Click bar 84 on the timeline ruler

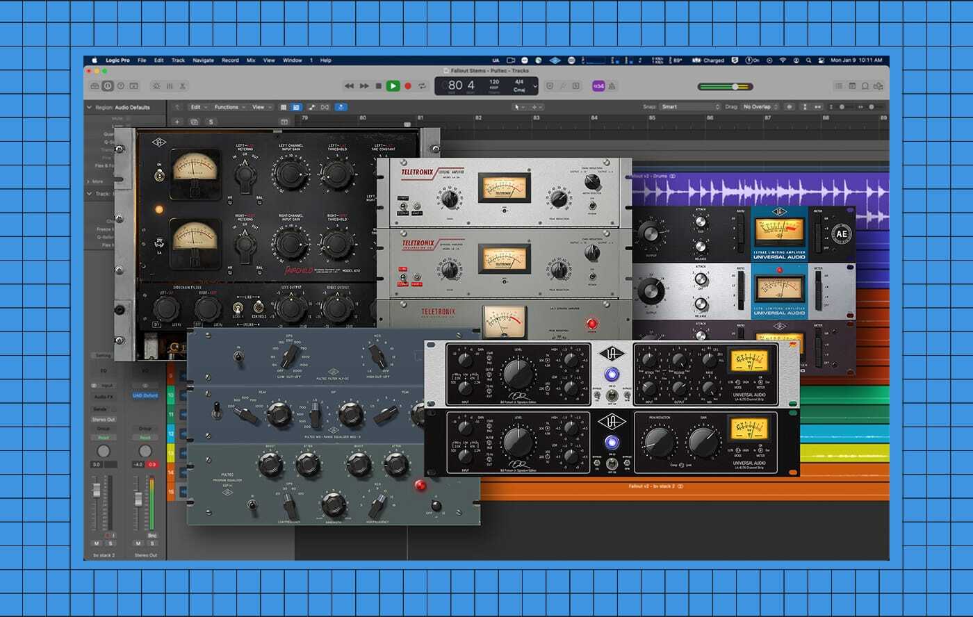coord(595,118)
